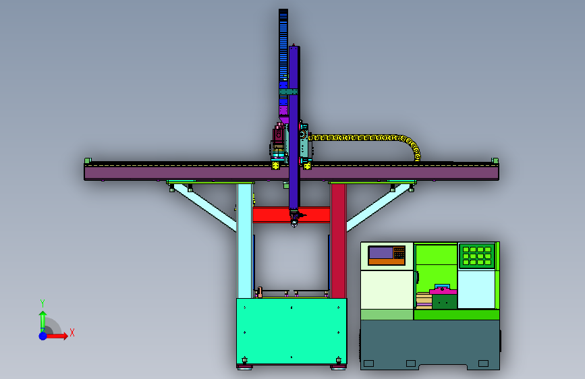Select the crimson right support column
Image resolution: width=585 pixels, height=379 pixels.
(339, 241)
